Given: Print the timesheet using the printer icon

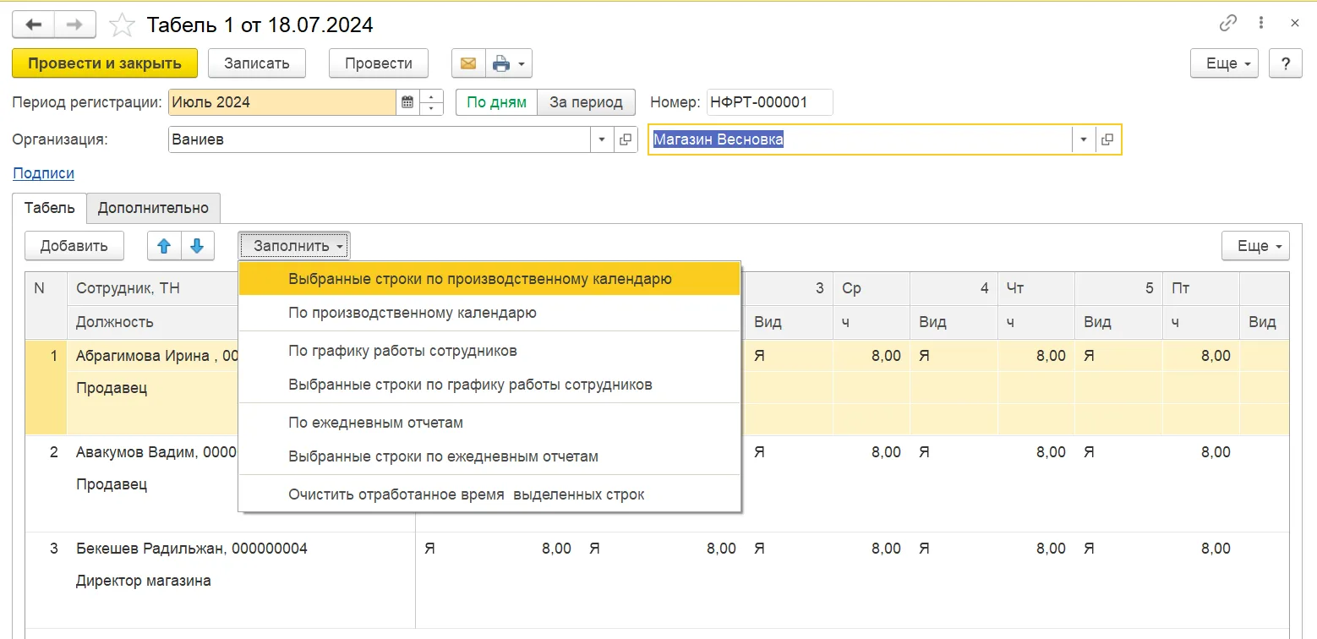Looking at the screenshot, I should [x=501, y=63].
